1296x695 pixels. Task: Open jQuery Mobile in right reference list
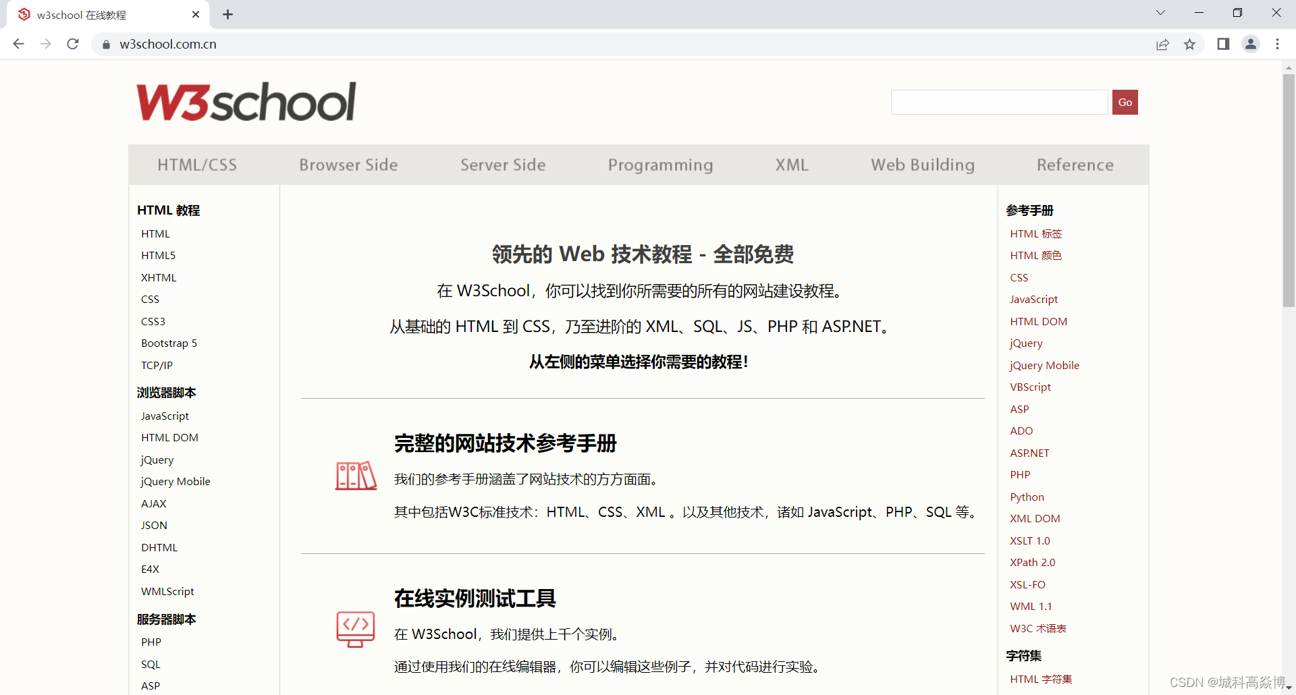click(1044, 365)
